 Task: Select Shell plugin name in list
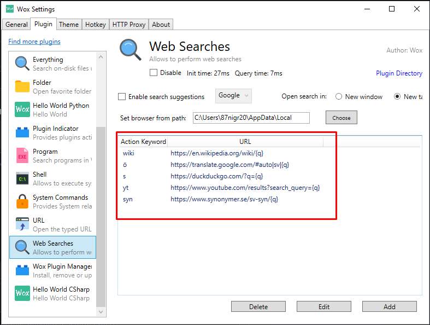40,175
